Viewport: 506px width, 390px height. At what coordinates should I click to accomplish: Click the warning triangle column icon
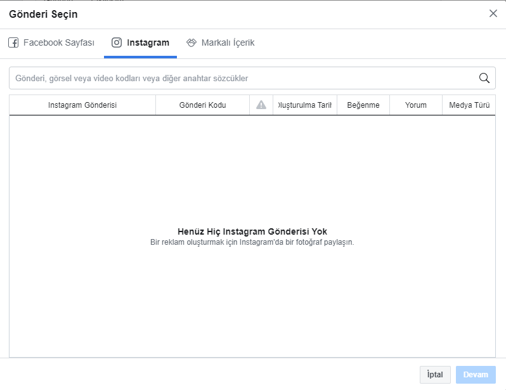pyautogui.click(x=261, y=105)
